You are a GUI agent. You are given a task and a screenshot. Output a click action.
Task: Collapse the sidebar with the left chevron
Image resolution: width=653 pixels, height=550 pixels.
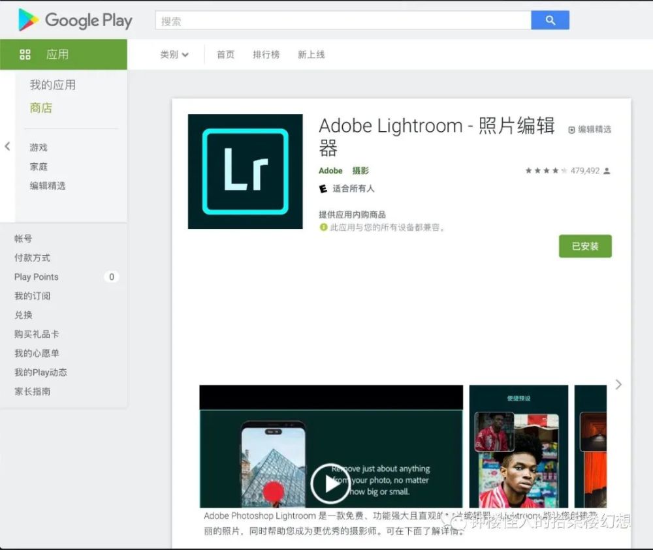coord(7,146)
